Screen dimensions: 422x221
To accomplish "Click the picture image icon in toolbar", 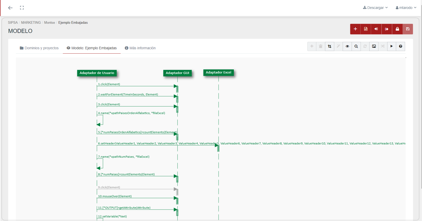I will [x=374, y=46].
